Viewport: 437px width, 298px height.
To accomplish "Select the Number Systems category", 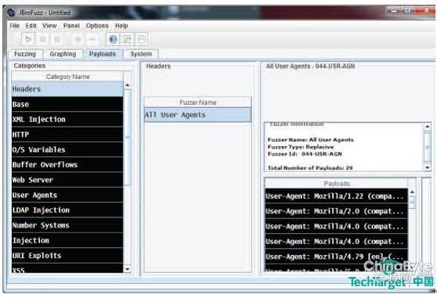I will coord(67,225).
